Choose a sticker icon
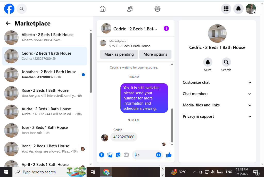Screen dimensions: 264x177 [118, 155]
